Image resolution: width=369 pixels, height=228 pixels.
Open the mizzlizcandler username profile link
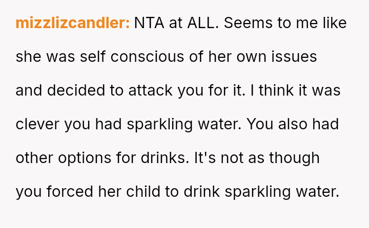click(72, 23)
